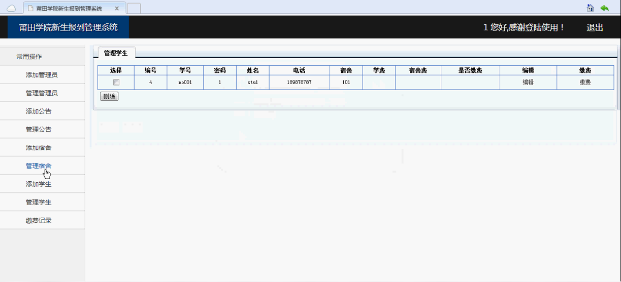Open a new blank browser tab
This screenshot has height=282, width=621.
coord(134,9)
